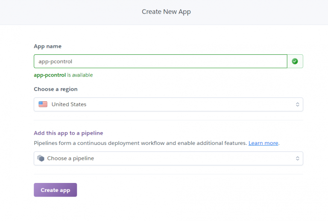Click the 'is available' status text
The image size is (328, 221).
tap(80, 75)
